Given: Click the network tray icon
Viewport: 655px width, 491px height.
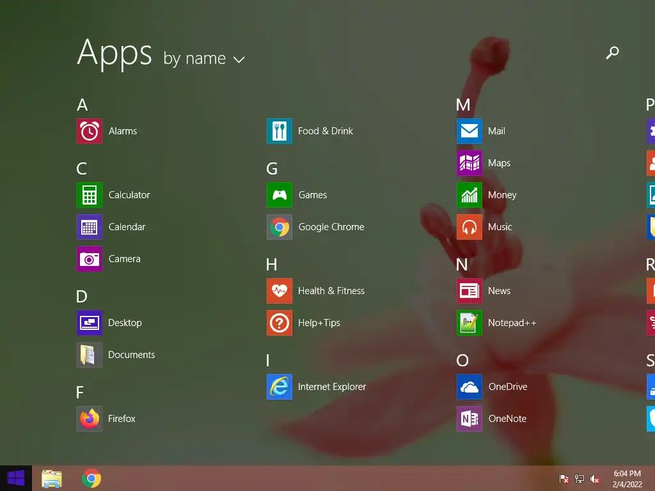Looking at the screenshot, I should [x=580, y=478].
